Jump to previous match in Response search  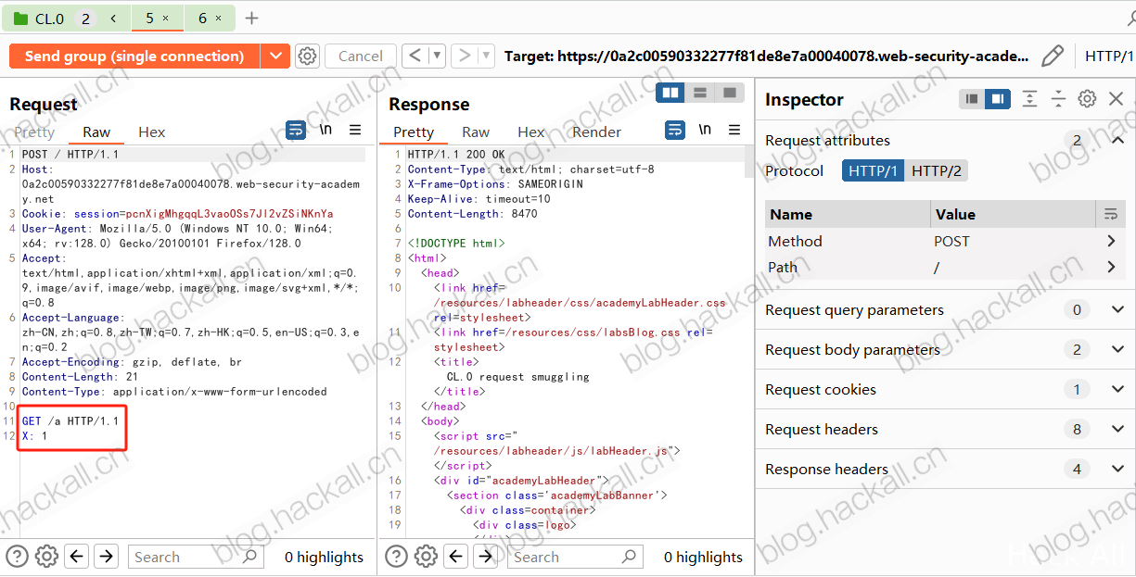(x=456, y=557)
